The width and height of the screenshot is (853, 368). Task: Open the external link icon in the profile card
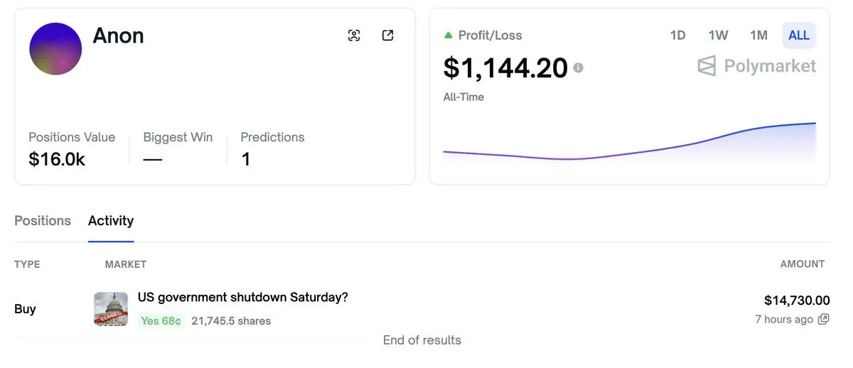point(387,36)
